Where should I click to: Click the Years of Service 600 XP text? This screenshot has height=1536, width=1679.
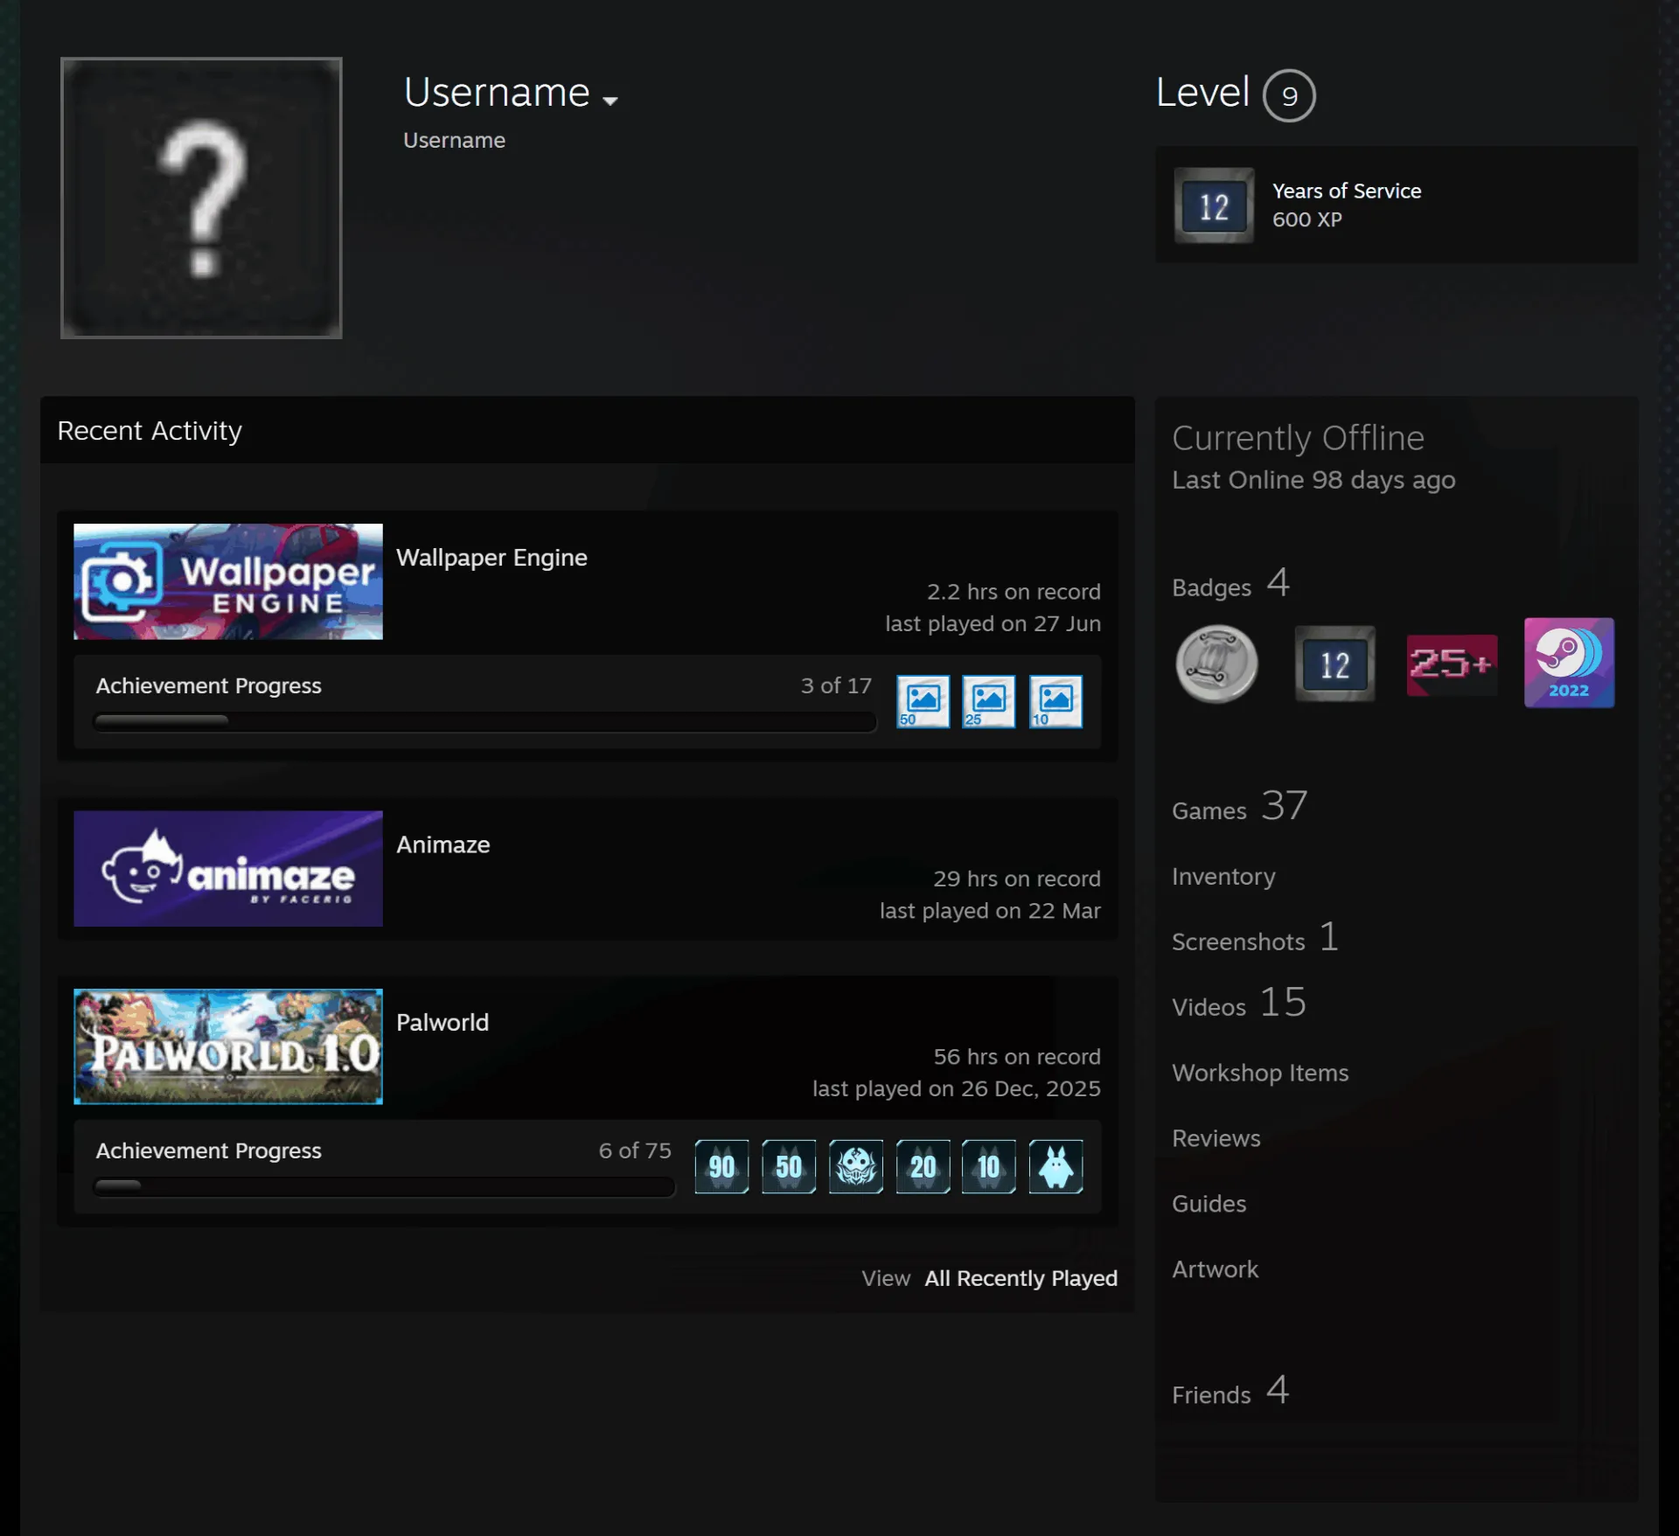1347,205
